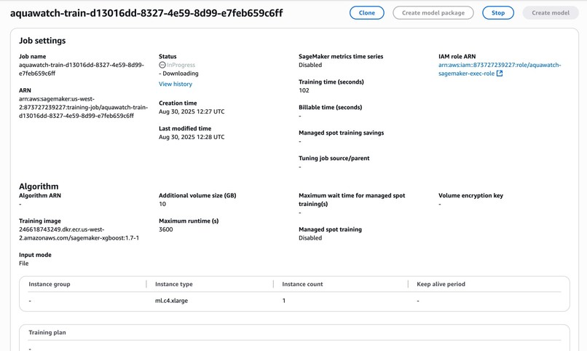587x351 pixels.
Task: Select Managed spot training Disabled value
Action: [310, 238]
